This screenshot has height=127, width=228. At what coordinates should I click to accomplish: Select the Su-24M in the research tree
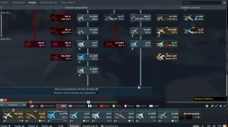pos(141,31)
